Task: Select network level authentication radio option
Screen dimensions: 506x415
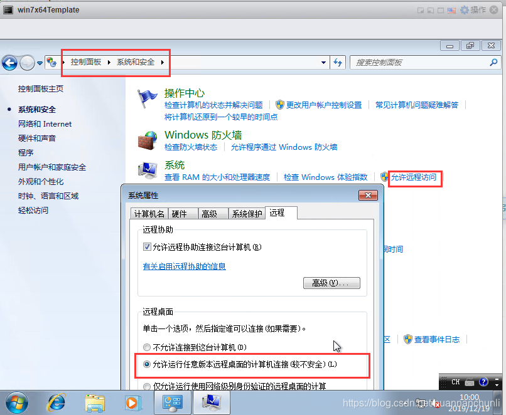Action: click(147, 386)
